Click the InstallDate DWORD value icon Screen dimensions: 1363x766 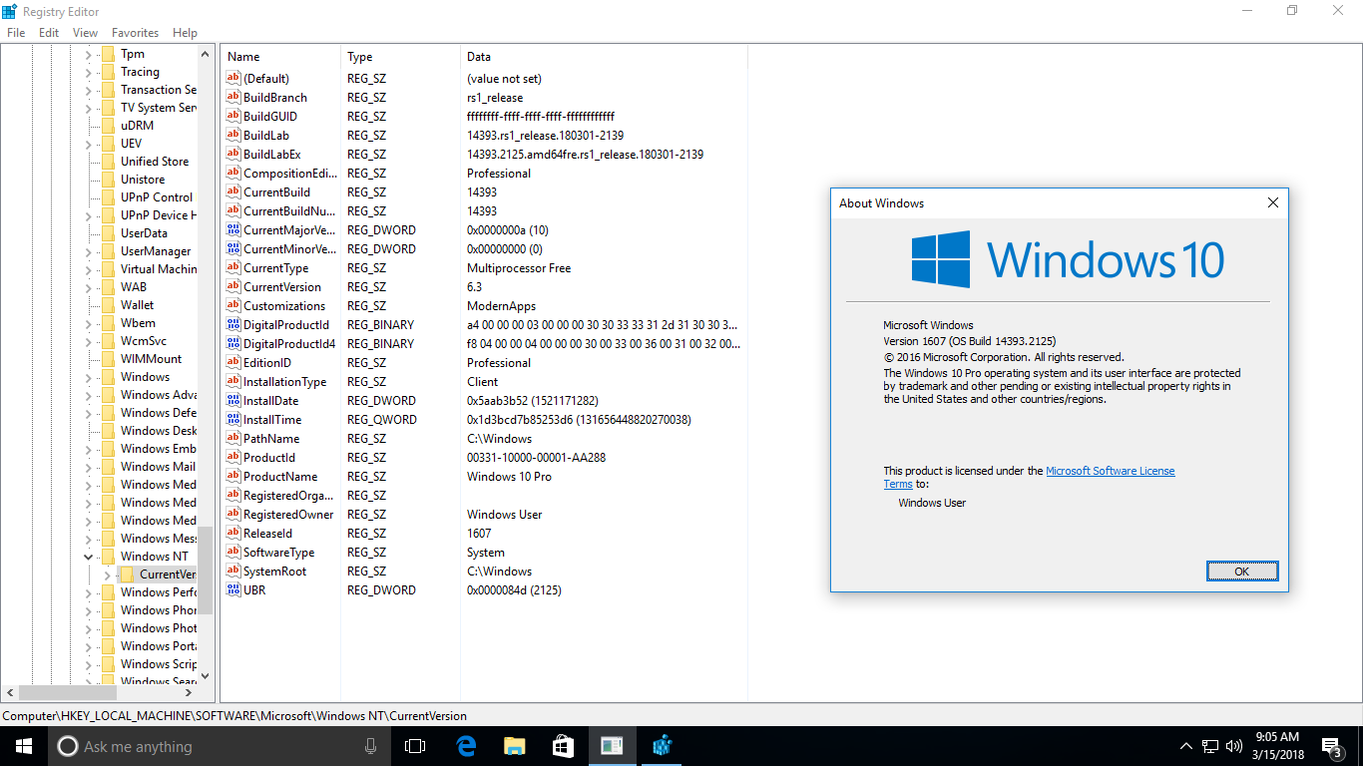click(233, 401)
